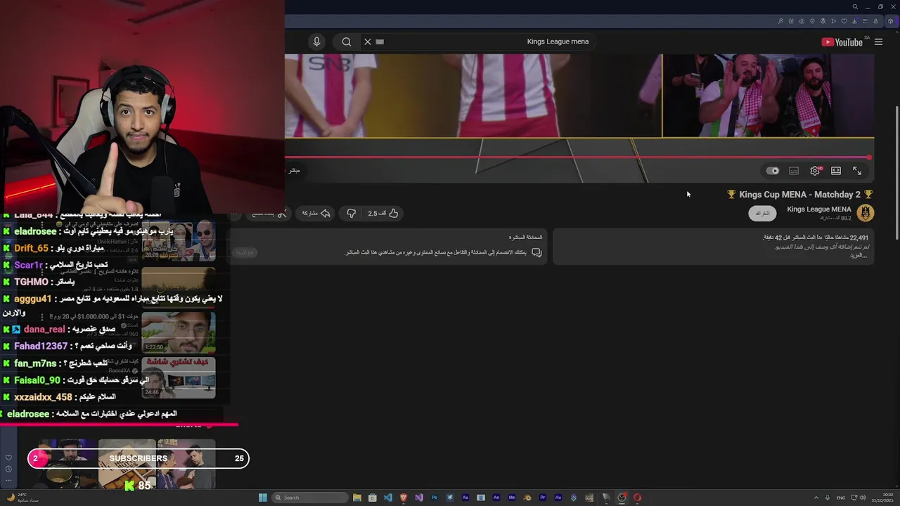Click the browser shield check icon
Image resolution: width=900 pixels, height=506 pixels.
pyautogui.click(x=812, y=21)
